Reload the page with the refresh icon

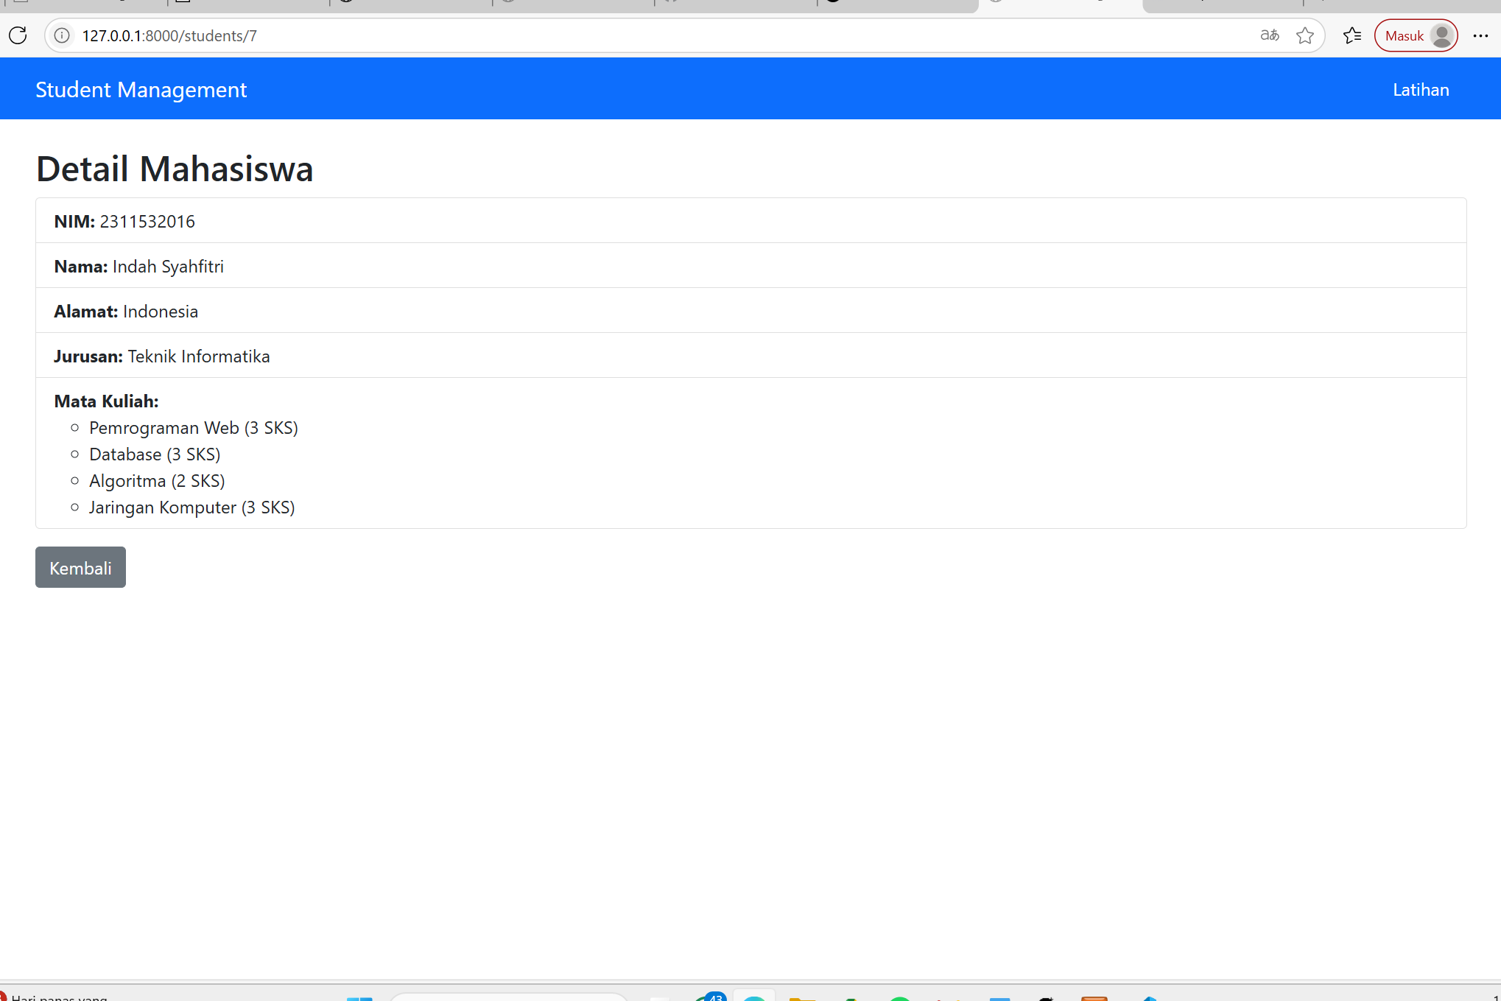coord(18,35)
